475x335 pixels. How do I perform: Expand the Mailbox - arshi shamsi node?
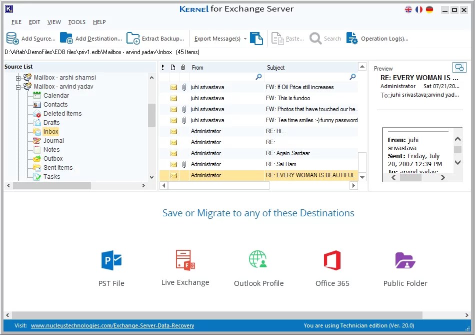tap(18, 77)
